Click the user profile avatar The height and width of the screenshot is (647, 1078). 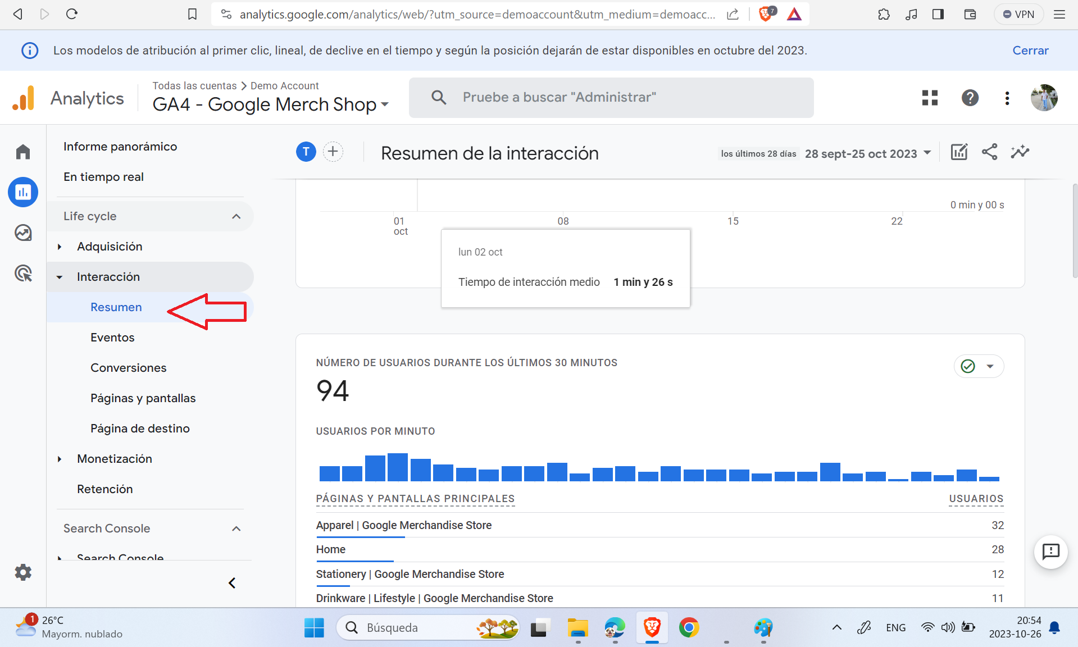point(1044,98)
